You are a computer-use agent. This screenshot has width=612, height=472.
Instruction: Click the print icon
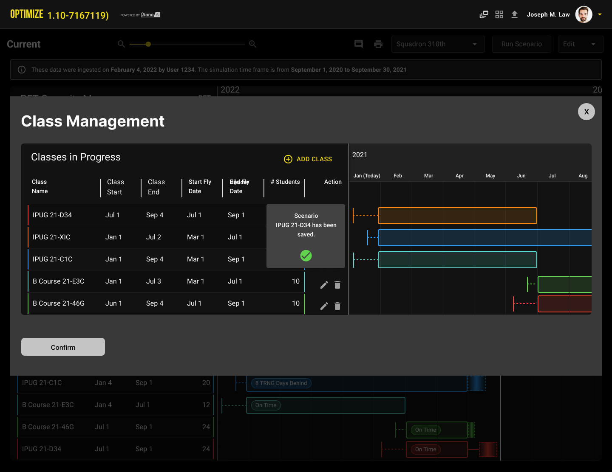click(x=378, y=44)
